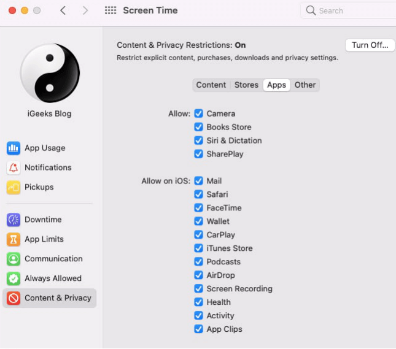Minimize window with yellow button

click(x=25, y=10)
